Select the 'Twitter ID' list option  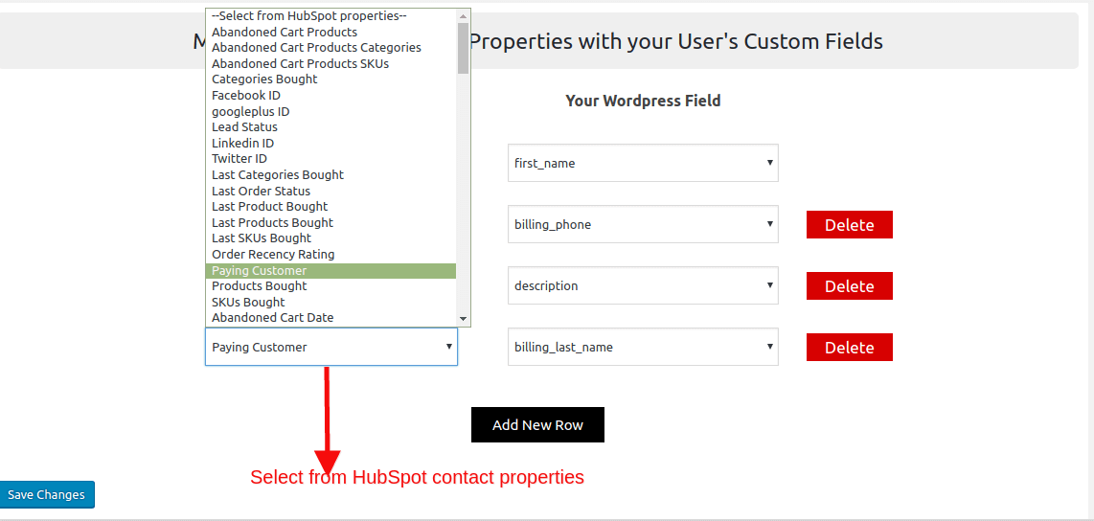[239, 158]
